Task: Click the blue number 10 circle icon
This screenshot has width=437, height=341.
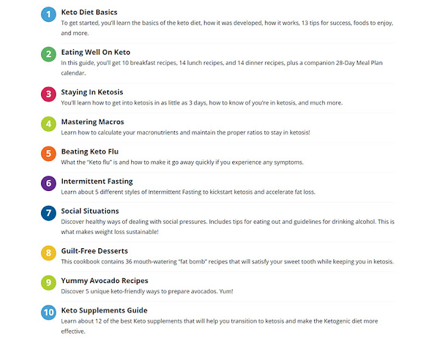Action: click(x=48, y=312)
